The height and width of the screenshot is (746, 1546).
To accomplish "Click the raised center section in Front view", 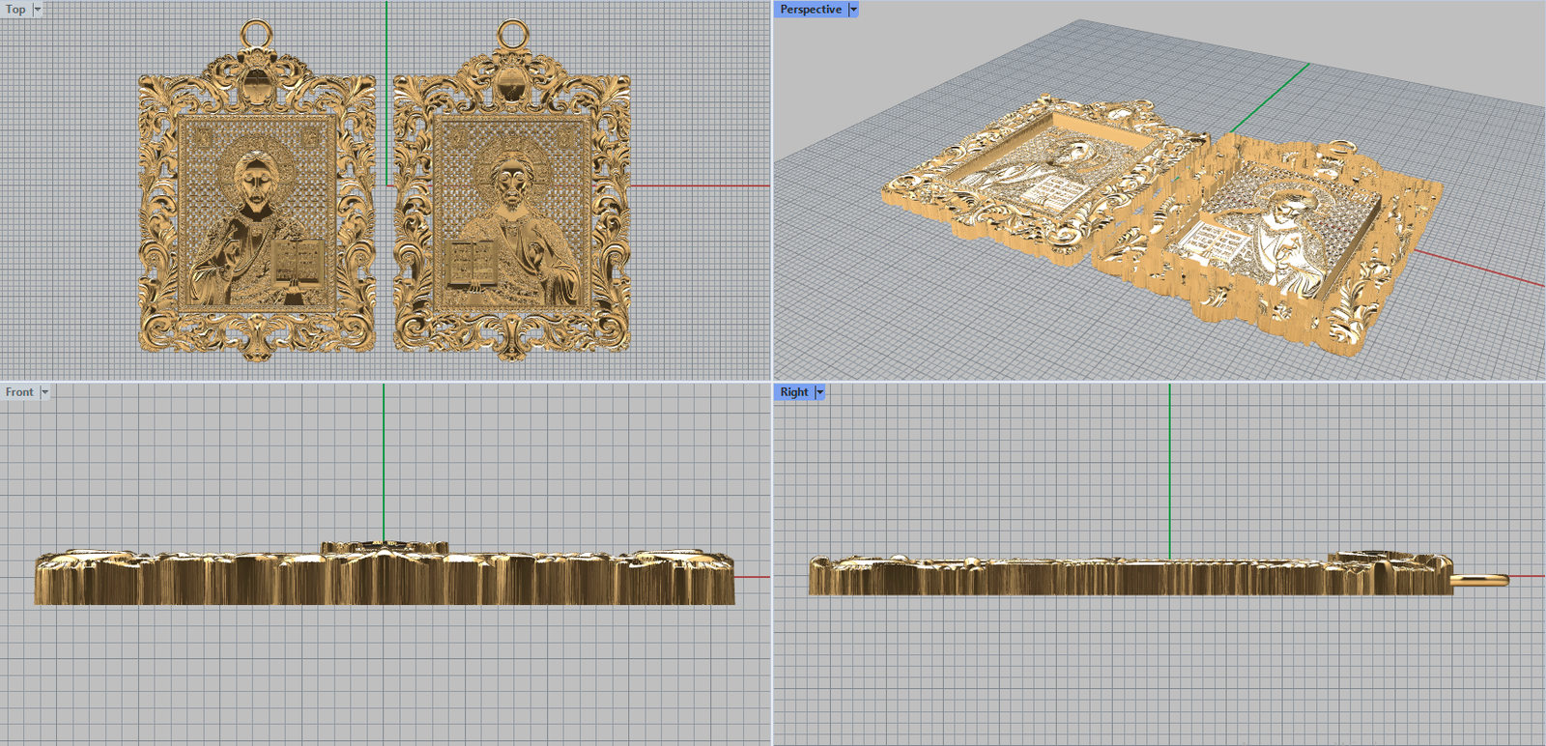I will click(385, 548).
